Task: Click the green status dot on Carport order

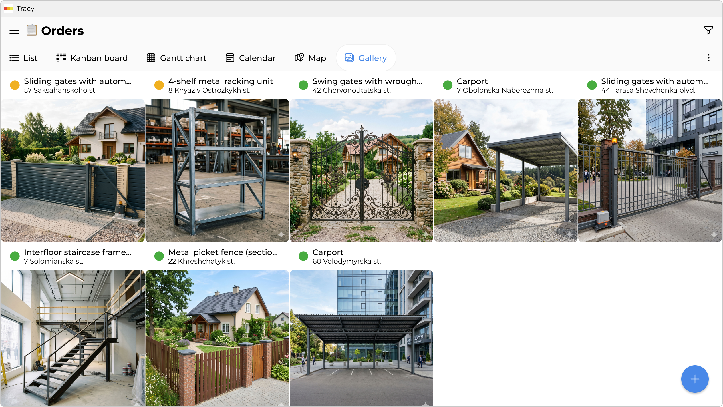Action: point(448,85)
